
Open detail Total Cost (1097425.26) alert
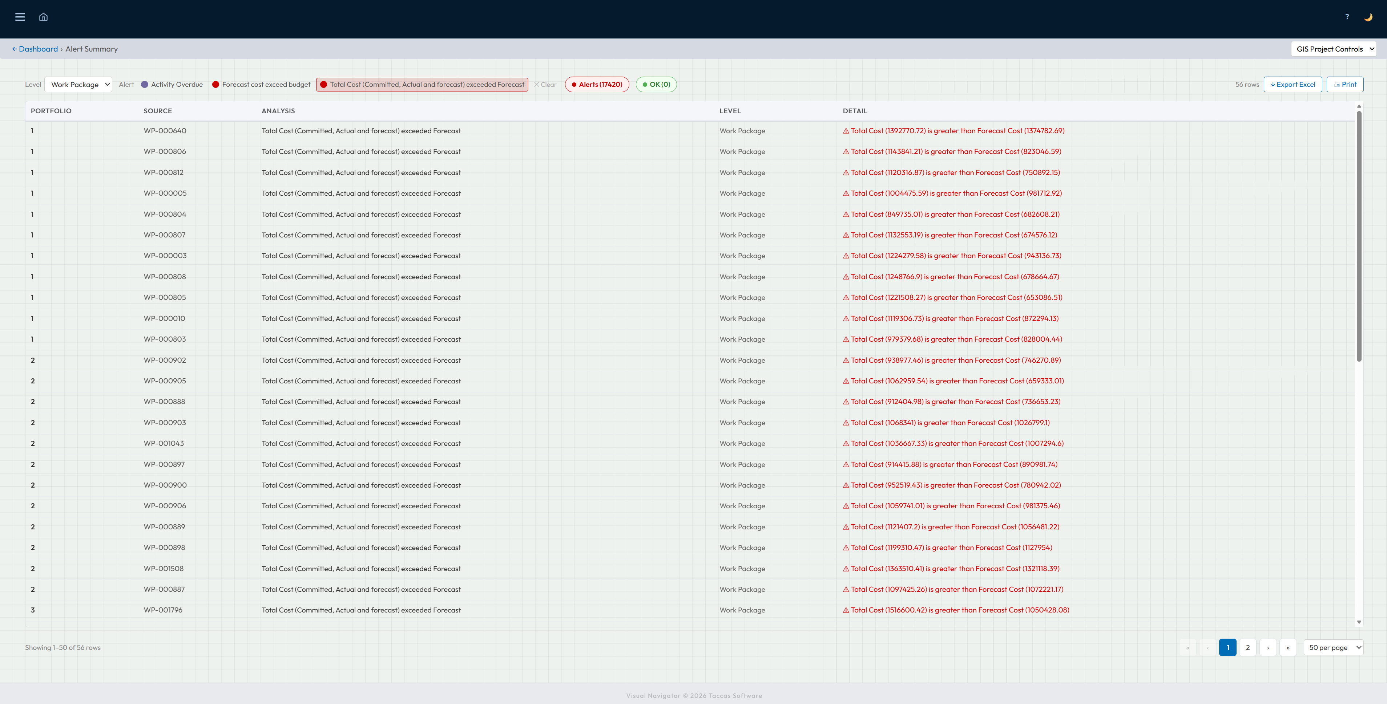click(953, 589)
